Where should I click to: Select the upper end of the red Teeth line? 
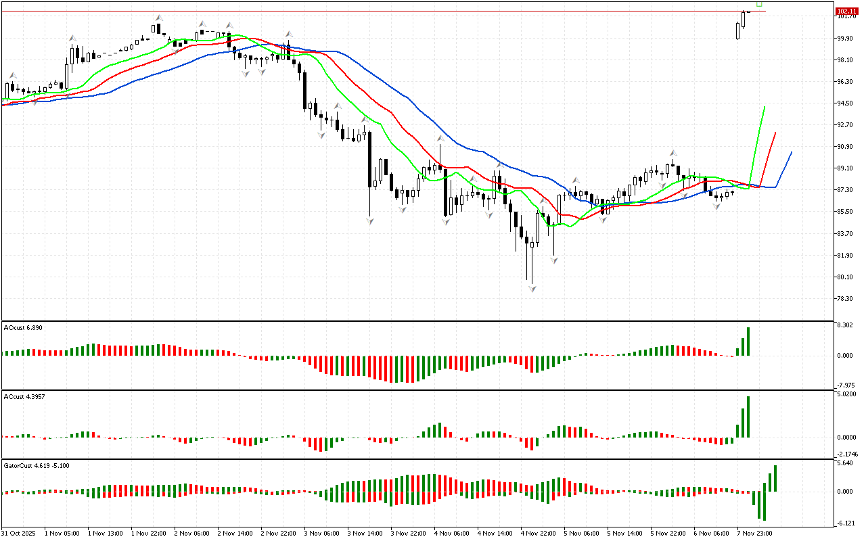[x=775, y=133]
